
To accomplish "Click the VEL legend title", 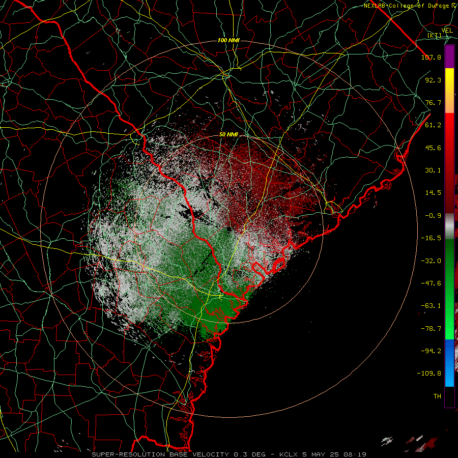I will click(x=447, y=31).
